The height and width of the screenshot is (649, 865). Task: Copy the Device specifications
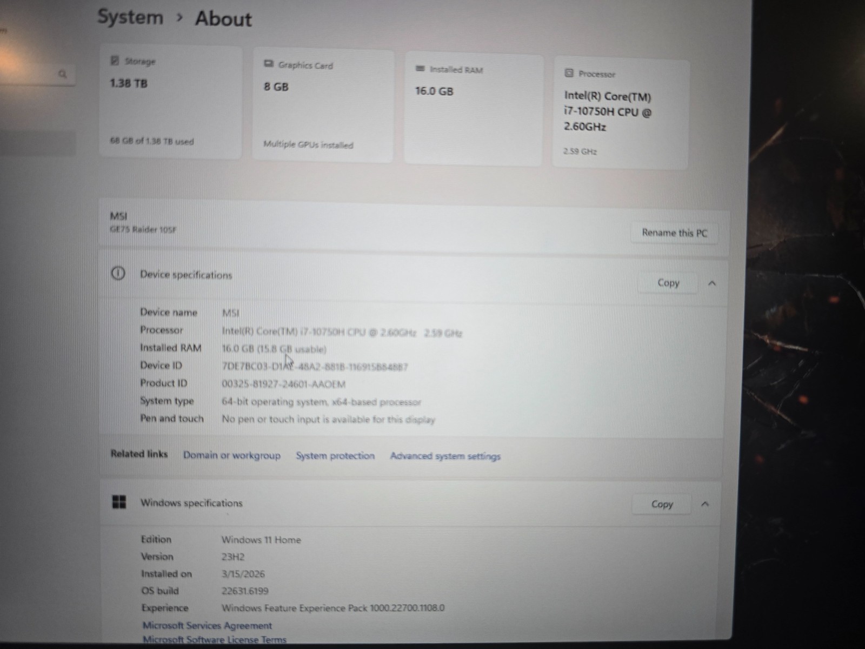pos(668,283)
